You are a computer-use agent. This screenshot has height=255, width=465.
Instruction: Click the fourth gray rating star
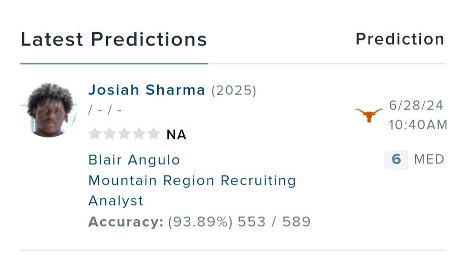click(139, 134)
